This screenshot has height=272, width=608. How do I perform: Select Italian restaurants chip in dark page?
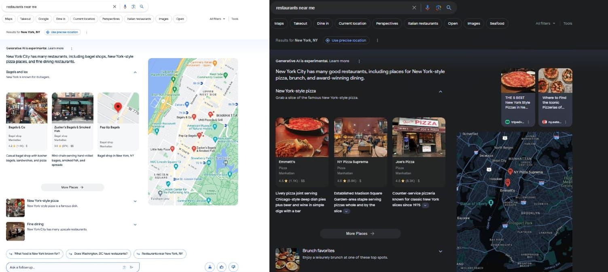pos(423,23)
